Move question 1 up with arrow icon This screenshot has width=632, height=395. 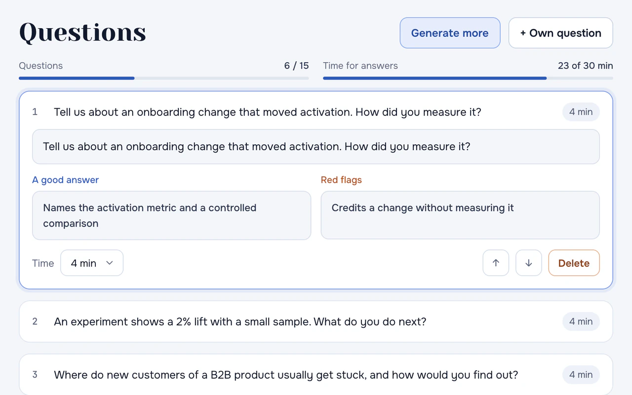[496, 263]
